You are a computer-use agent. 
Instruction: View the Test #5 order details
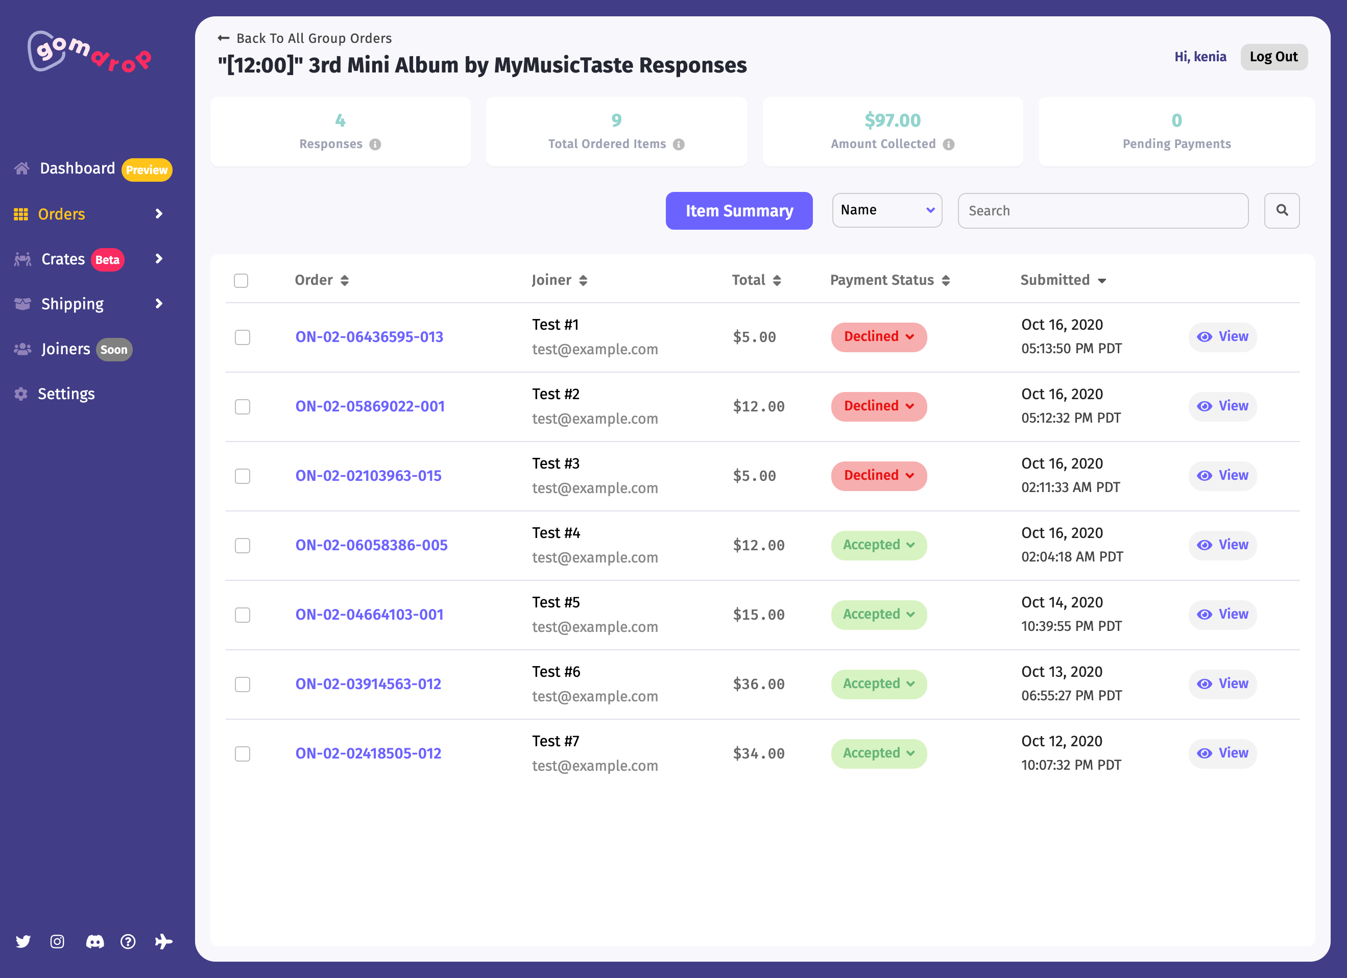pos(1222,615)
